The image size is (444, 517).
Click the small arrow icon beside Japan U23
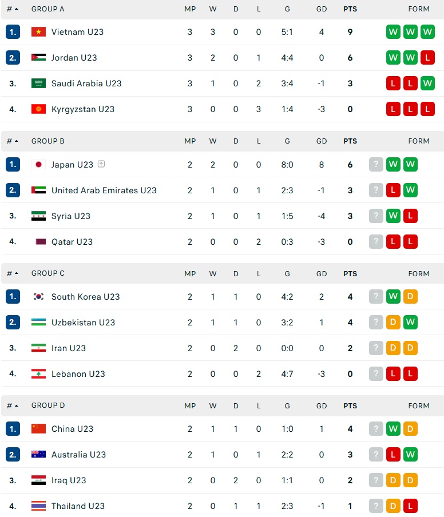(x=101, y=165)
